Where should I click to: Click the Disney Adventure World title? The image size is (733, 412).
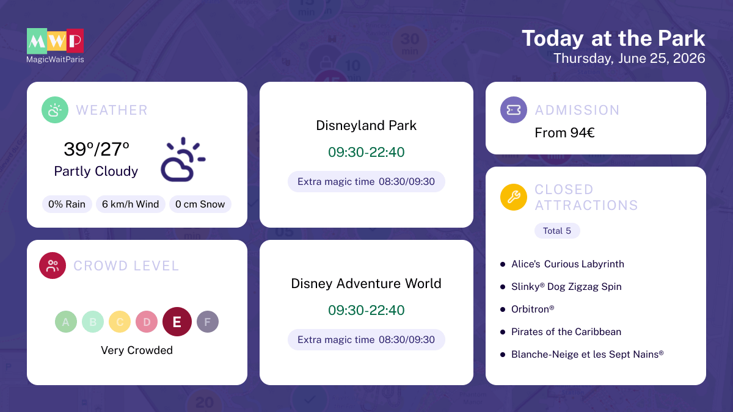[x=366, y=284]
